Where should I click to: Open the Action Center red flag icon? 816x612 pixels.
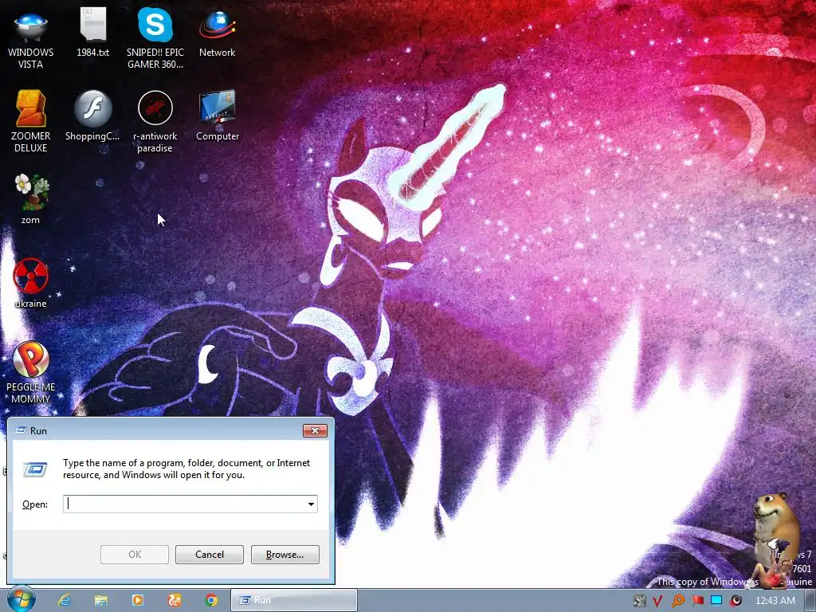[697, 601]
